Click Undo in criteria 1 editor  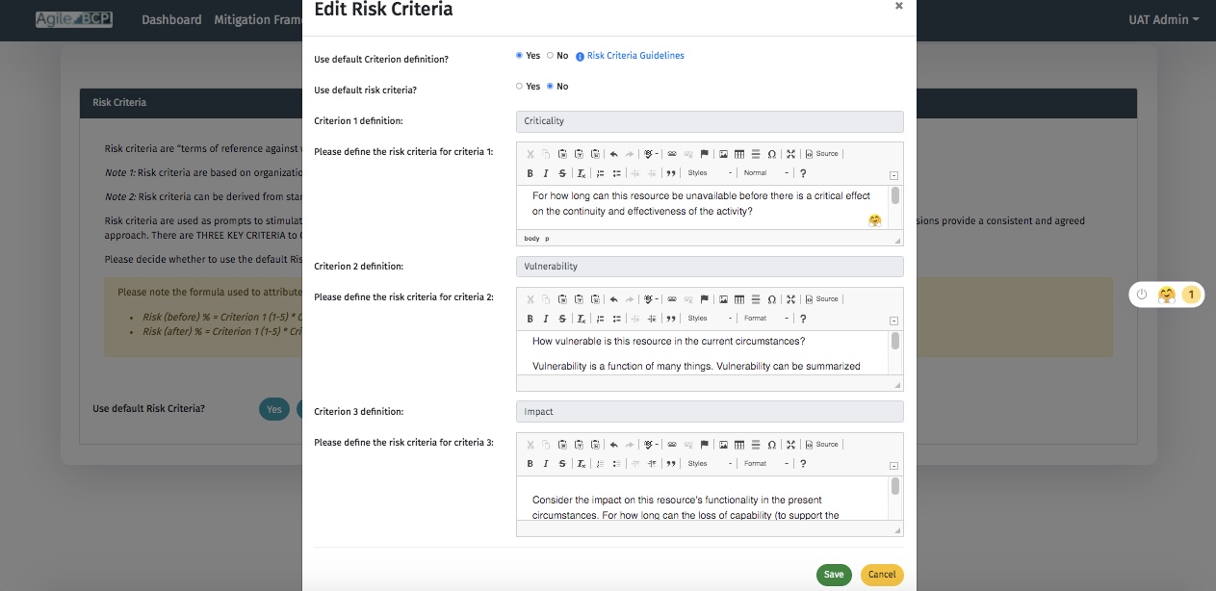pos(613,154)
